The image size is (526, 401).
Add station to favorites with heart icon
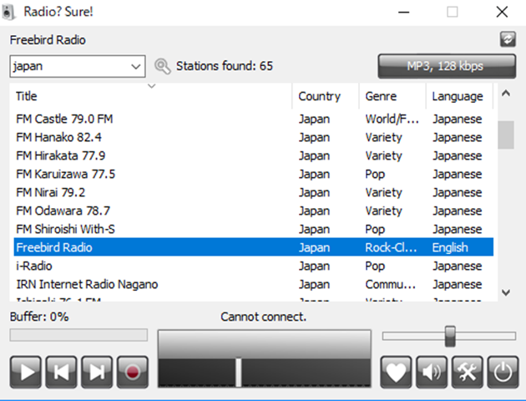(x=396, y=372)
